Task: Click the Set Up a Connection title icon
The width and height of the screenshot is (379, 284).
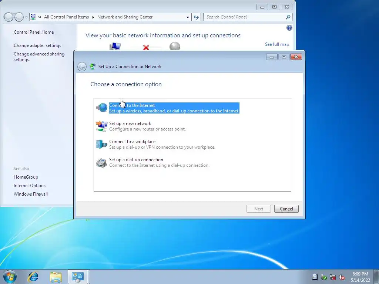Action: [x=92, y=67]
